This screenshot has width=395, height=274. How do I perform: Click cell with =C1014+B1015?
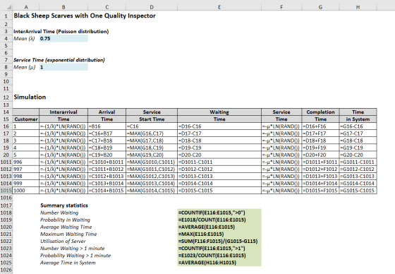pyautogui.click(x=107, y=191)
